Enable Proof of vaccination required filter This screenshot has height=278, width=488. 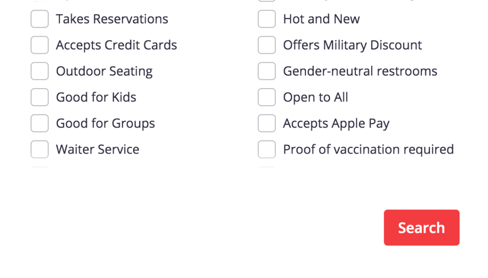coord(267,149)
